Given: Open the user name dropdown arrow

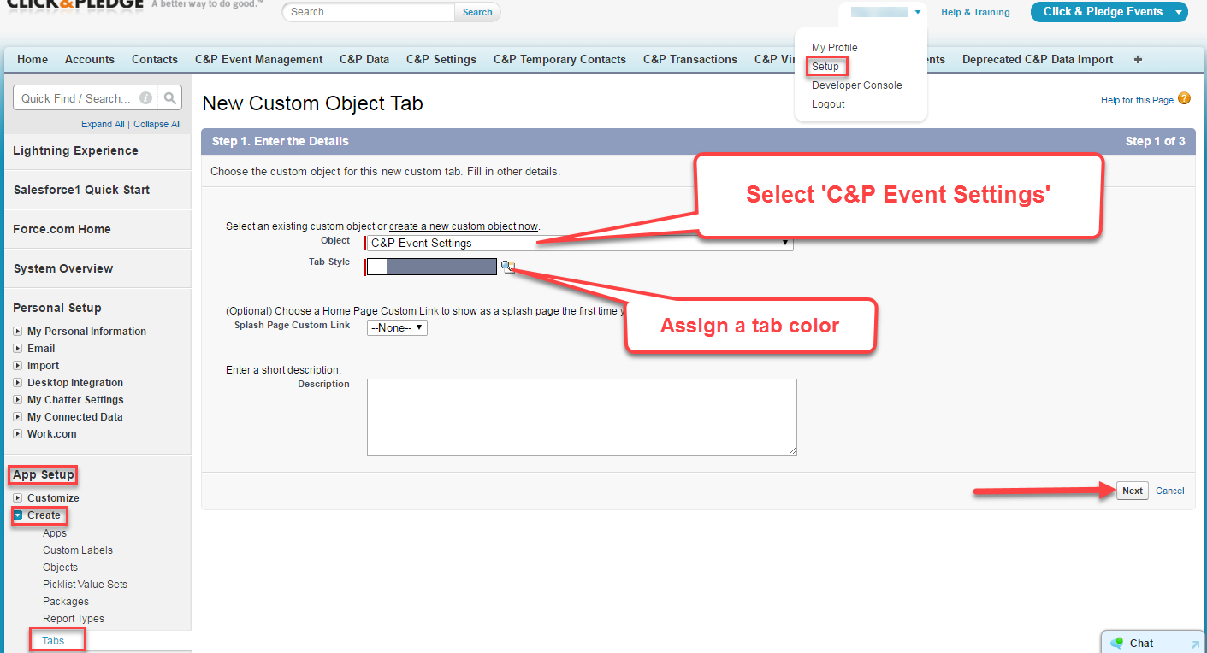Looking at the screenshot, I should 917,12.
